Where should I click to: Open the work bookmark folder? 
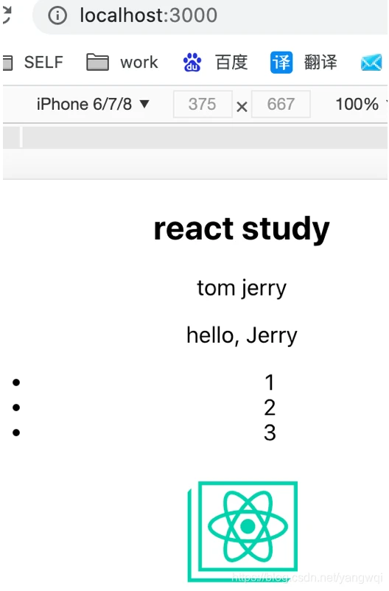pos(122,62)
